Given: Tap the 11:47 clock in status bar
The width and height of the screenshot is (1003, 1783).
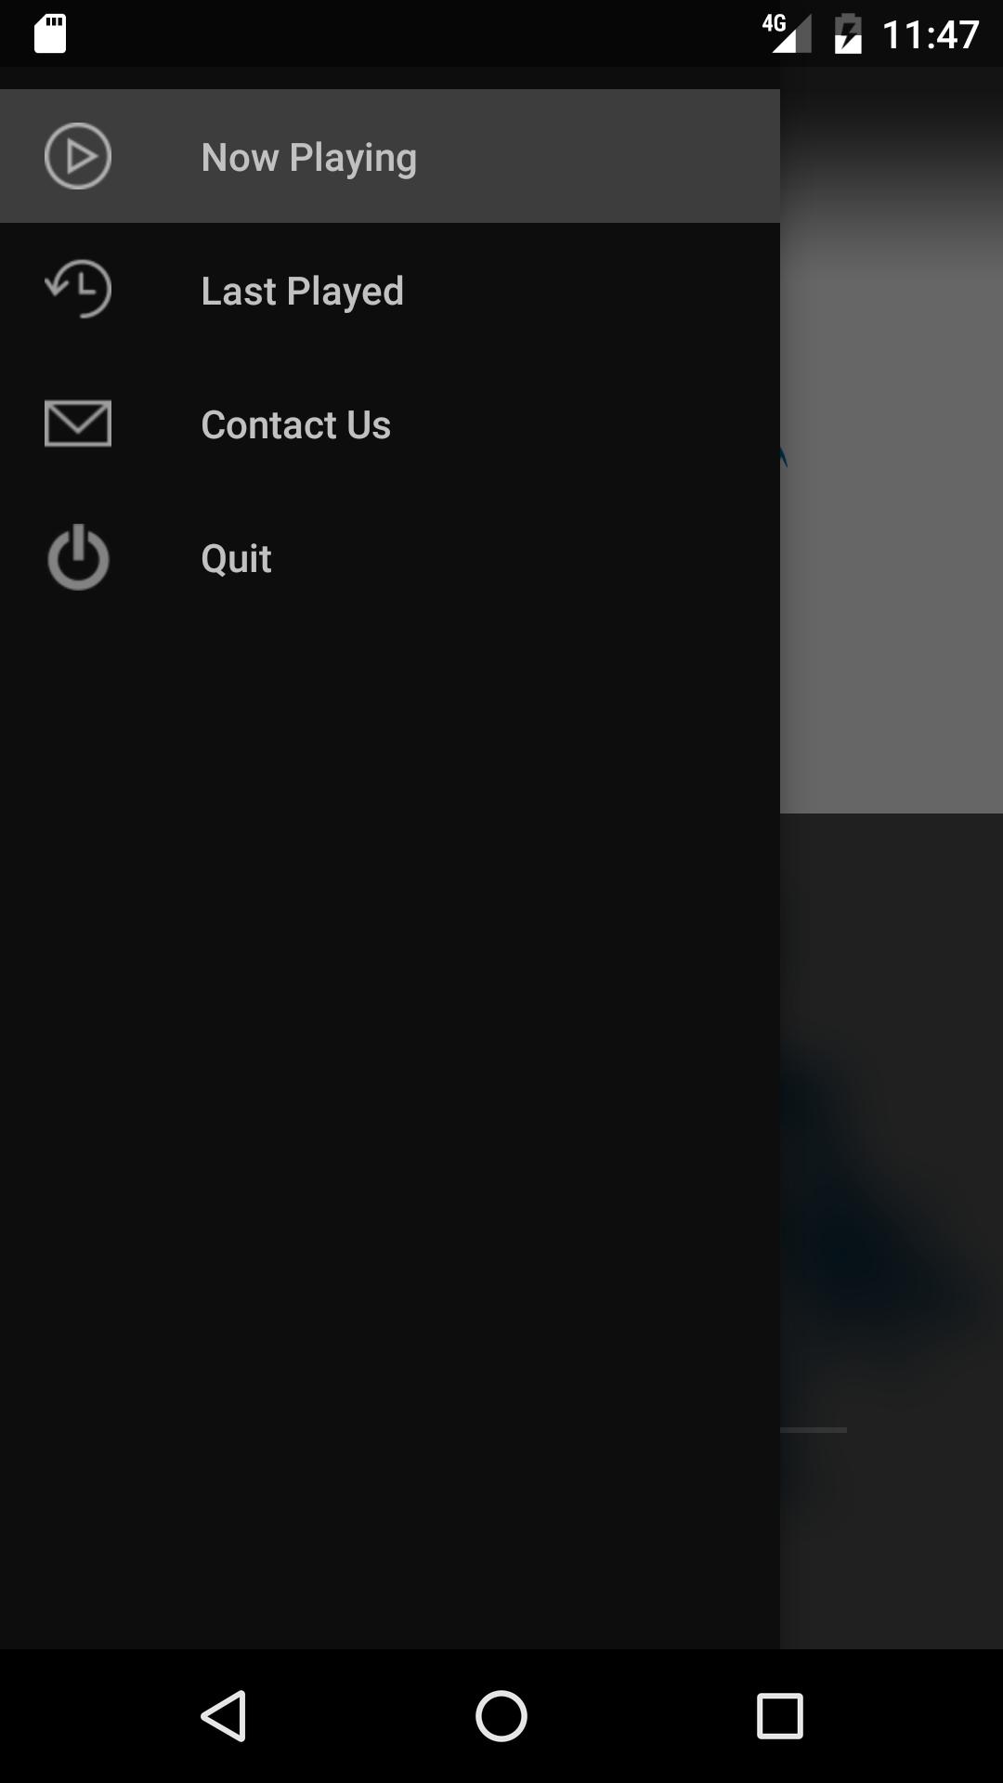Looking at the screenshot, I should click(931, 35).
